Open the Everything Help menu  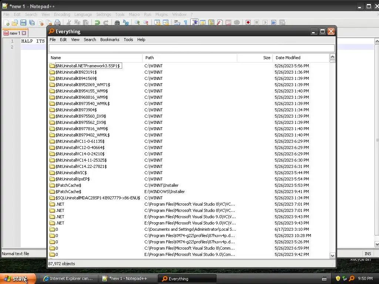pyautogui.click(x=141, y=40)
